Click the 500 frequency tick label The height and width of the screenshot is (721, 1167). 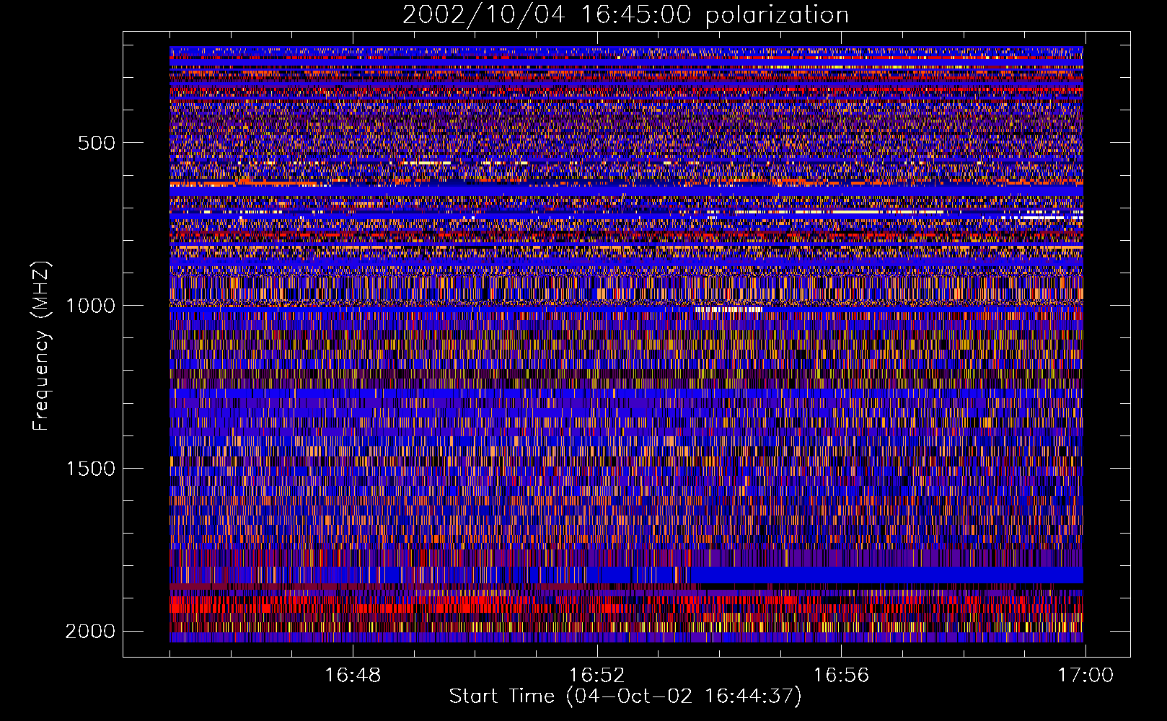(x=97, y=143)
